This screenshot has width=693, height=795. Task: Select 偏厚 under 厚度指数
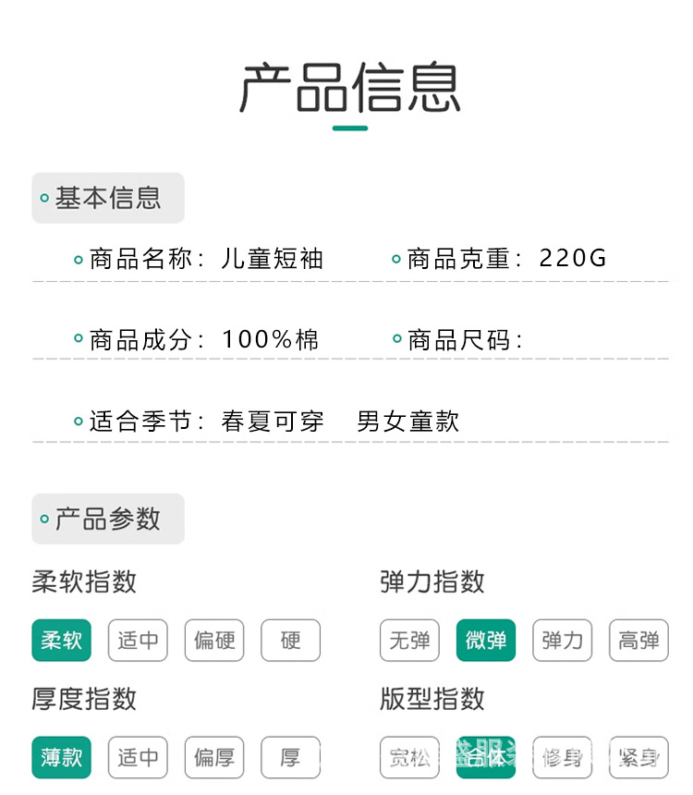click(214, 758)
